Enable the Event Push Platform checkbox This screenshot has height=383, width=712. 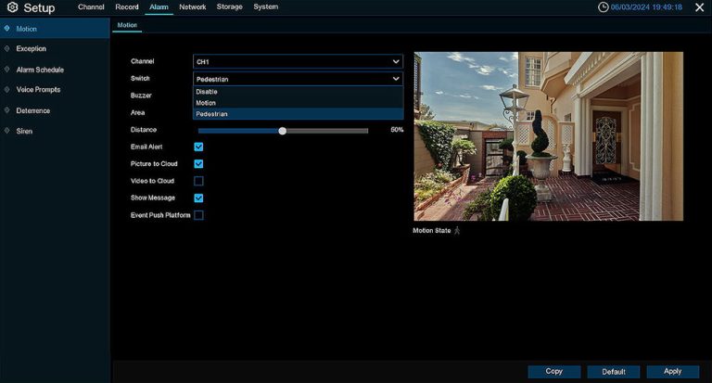click(198, 215)
